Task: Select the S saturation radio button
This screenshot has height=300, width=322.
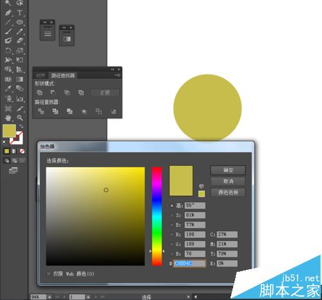Action: (x=172, y=215)
